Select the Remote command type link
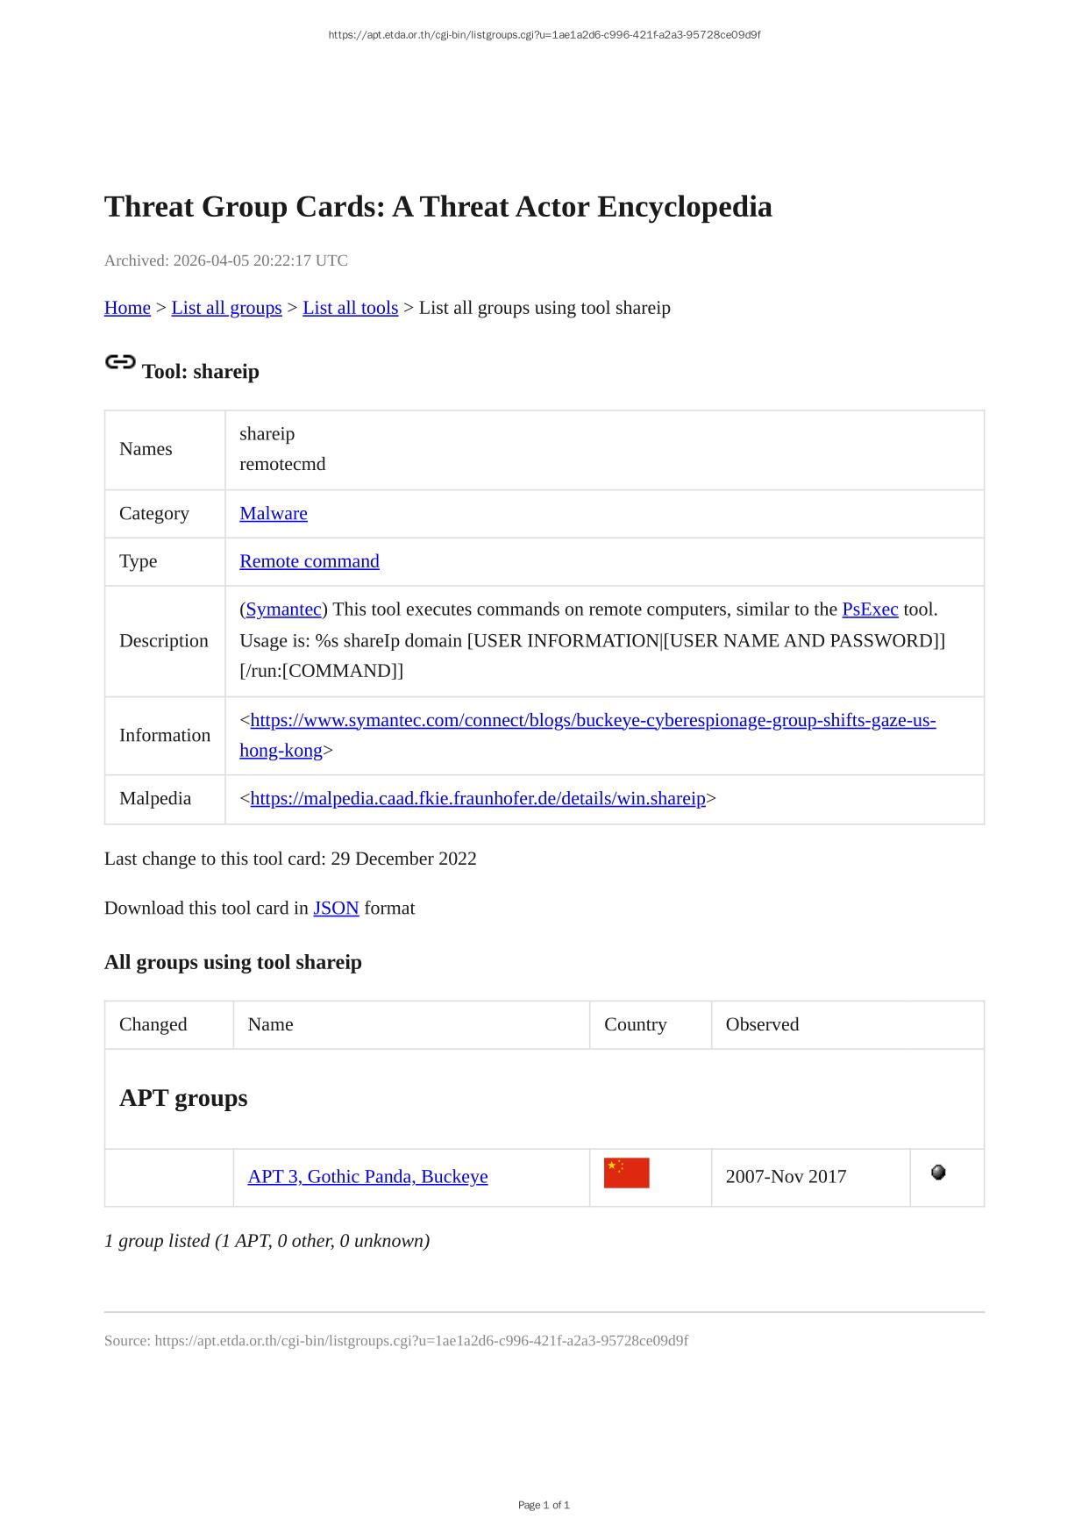 310,561
